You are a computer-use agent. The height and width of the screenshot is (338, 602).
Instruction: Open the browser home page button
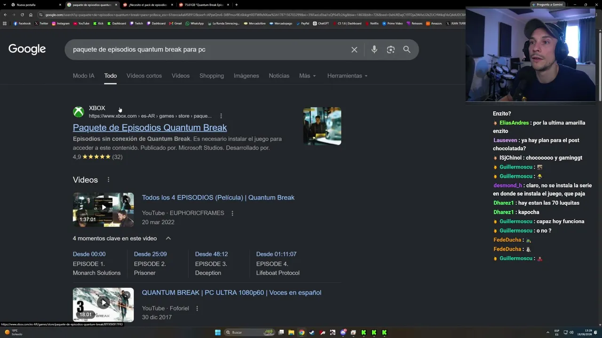point(31,15)
